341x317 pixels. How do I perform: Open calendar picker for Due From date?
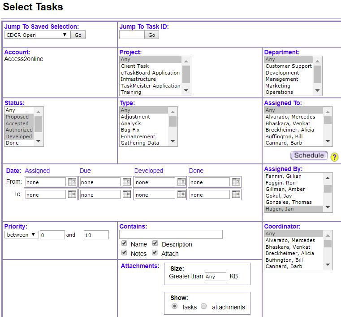point(127,182)
